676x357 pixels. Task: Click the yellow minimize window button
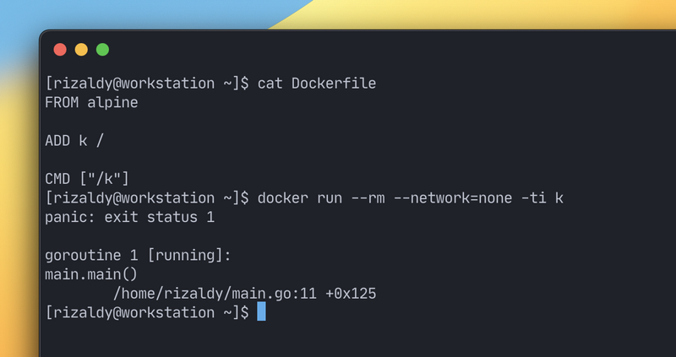click(81, 50)
